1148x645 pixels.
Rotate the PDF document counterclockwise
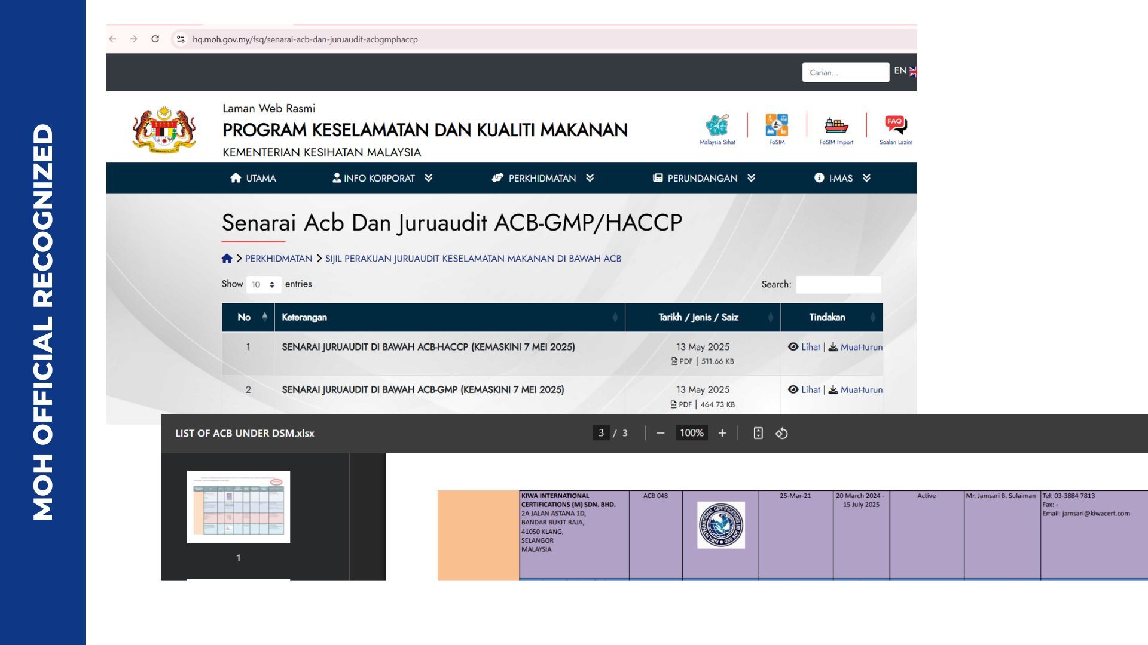781,433
